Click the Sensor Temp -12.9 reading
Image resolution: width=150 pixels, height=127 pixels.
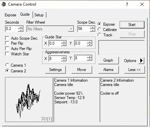point(69,98)
